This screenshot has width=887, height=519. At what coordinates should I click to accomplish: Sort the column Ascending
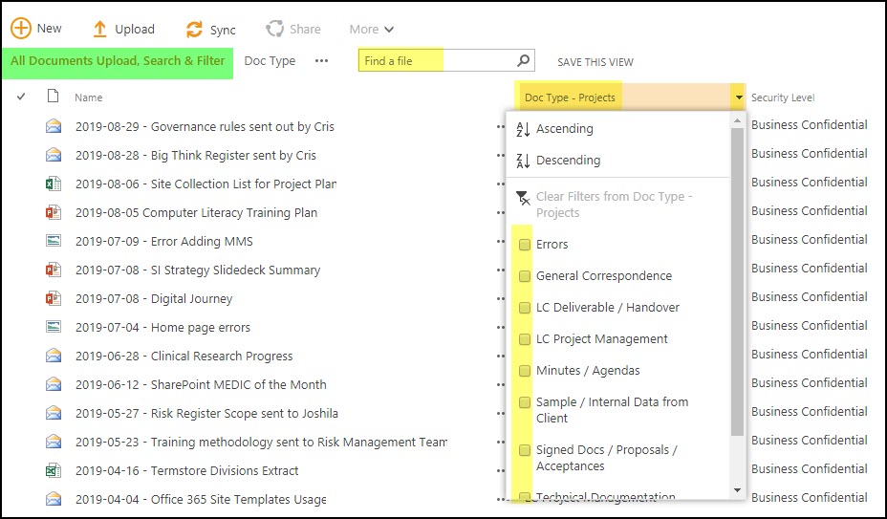[564, 129]
